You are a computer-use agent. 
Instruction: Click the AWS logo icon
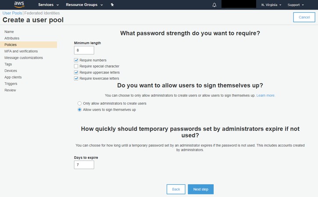[x=19, y=5]
